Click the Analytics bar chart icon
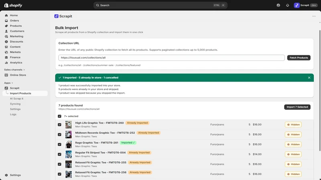The height and width of the screenshot is (180, 321). tap(6, 63)
